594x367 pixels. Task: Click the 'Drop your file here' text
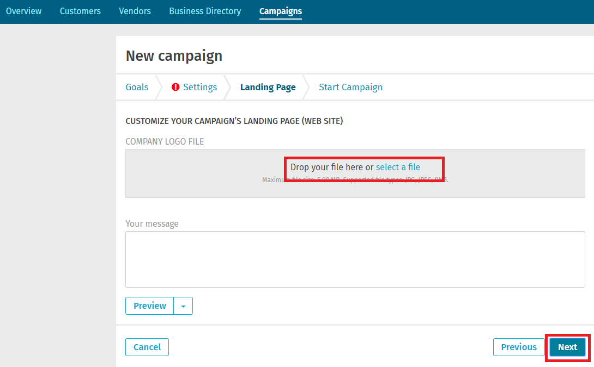point(331,167)
